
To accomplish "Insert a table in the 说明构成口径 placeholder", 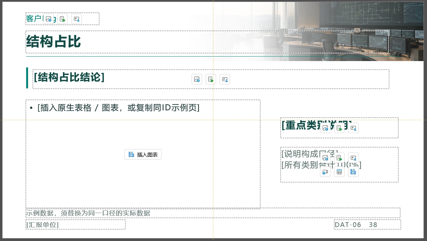I will (x=339, y=172).
